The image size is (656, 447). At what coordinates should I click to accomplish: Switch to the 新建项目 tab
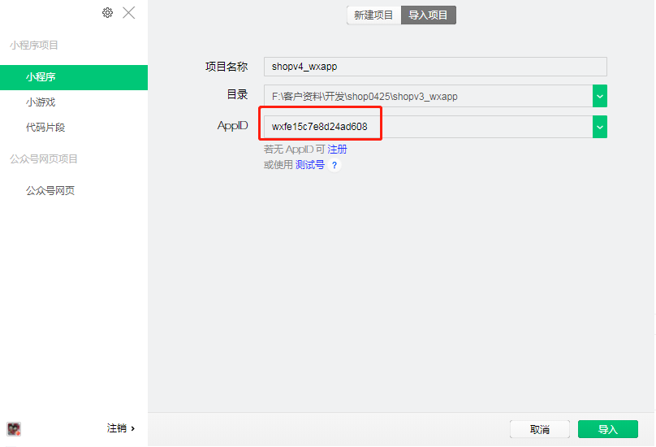373,15
